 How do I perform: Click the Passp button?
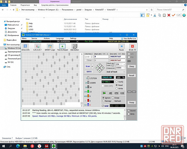click(x=131, y=102)
